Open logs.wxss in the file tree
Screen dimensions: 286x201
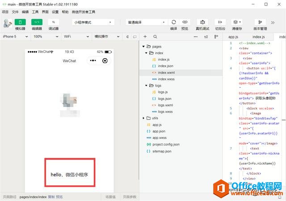coord(165,111)
